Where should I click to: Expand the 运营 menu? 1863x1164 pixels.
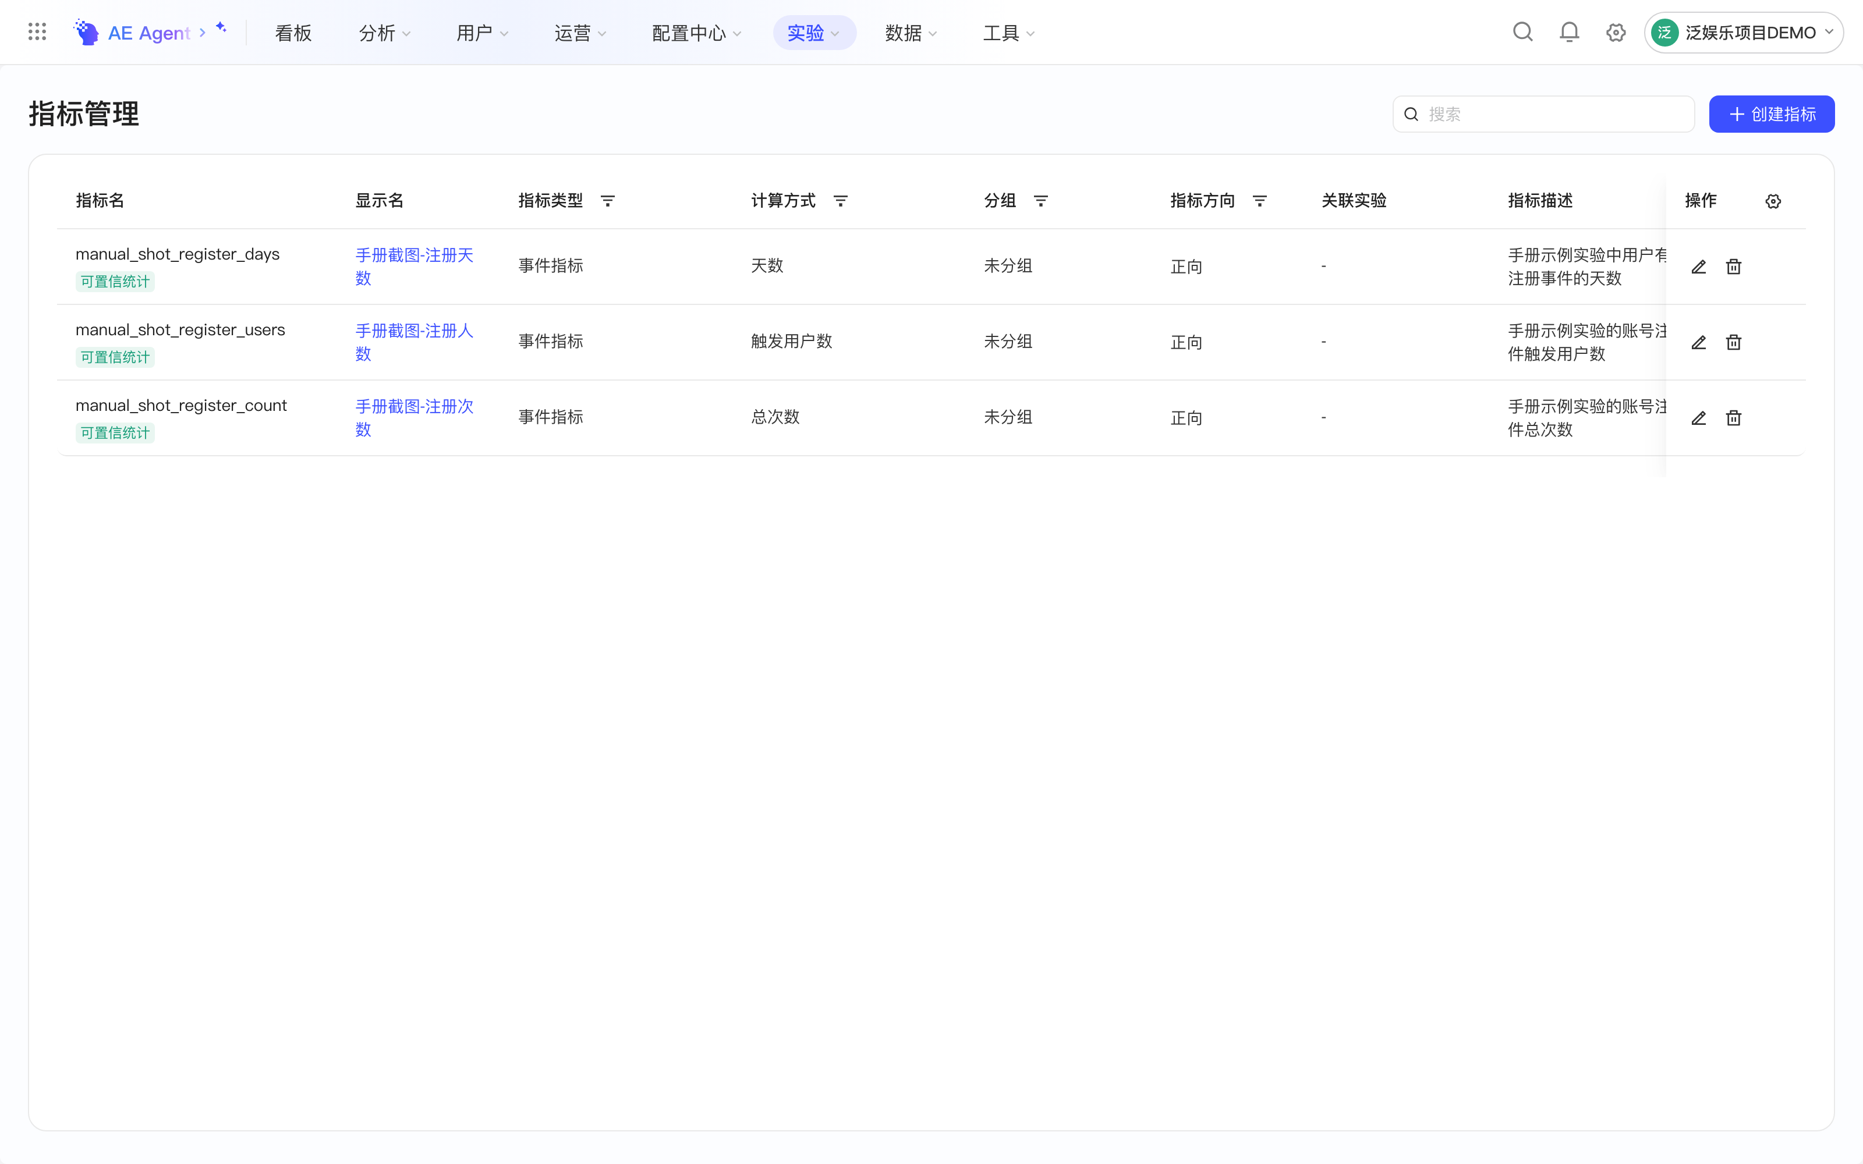580,33
